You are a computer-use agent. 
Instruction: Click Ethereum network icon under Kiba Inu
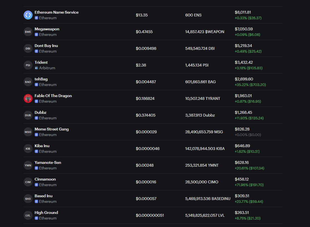pyautogui.click(x=36, y=151)
